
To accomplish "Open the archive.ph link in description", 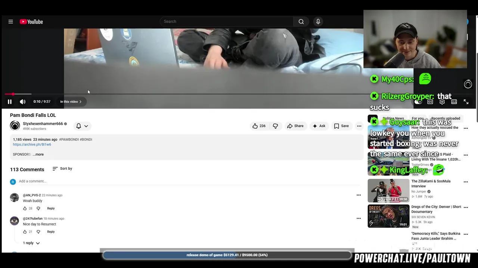I will [x=32, y=144].
